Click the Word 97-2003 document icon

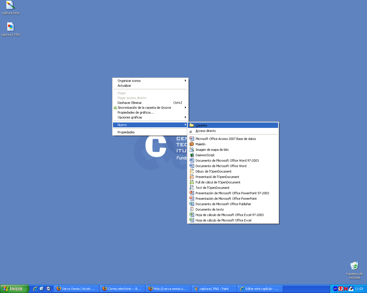point(192,160)
